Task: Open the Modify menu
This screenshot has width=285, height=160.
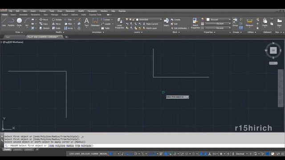Action: point(81,11)
